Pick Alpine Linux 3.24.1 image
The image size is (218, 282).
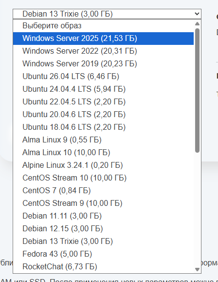pyautogui.click(x=103, y=165)
